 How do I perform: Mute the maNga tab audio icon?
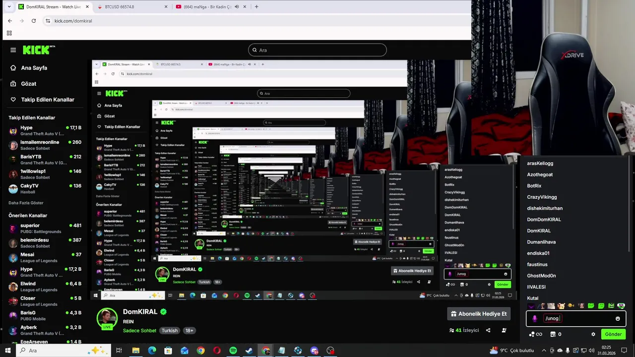[x=237, y=7]
